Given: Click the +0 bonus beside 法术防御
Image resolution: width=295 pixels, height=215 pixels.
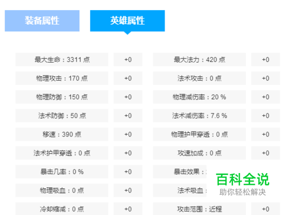Looking at the screenshot, I should (128, 116).
